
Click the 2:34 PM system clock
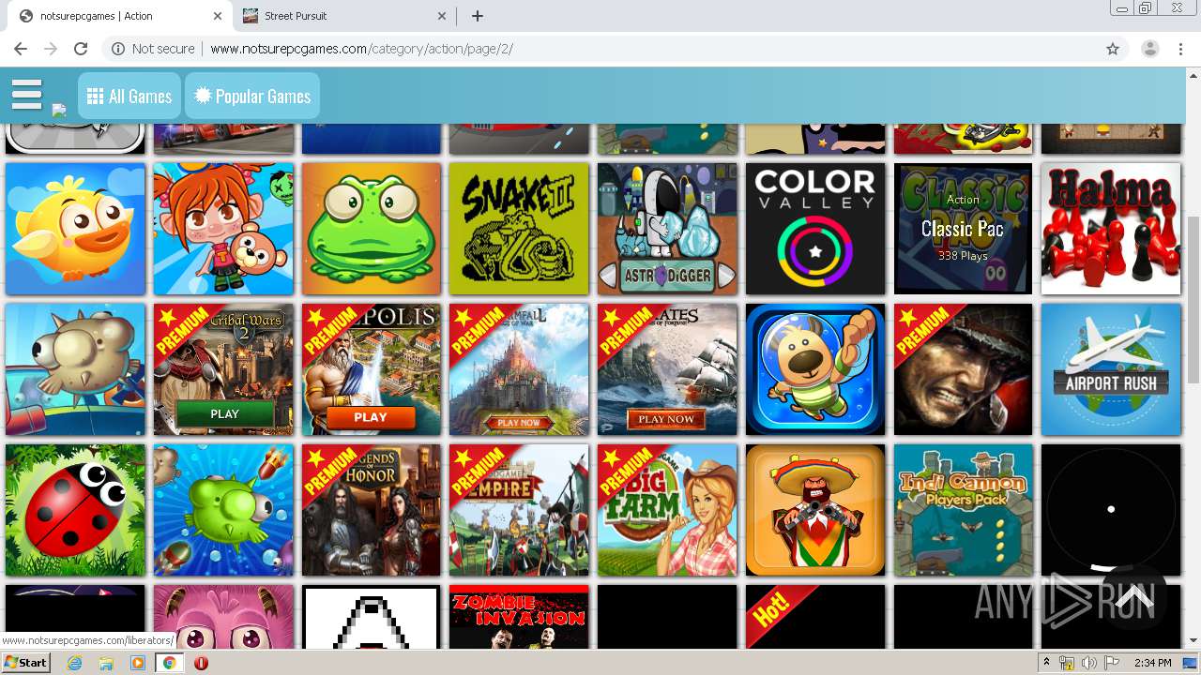point(1151,663)
